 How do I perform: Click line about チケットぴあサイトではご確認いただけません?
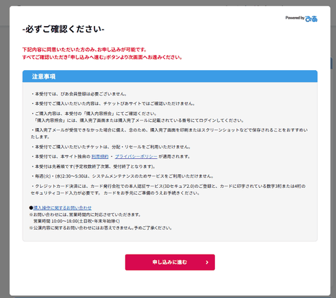(x=113, y=104)
